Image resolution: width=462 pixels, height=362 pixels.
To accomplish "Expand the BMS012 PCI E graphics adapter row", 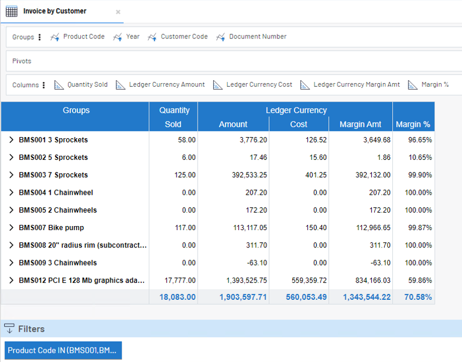I will click(x=11, y=281).
